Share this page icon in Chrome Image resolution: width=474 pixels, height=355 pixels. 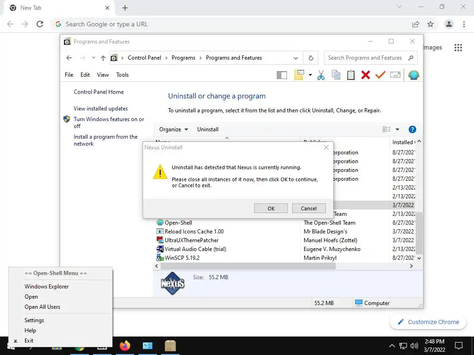pos(416,24)
